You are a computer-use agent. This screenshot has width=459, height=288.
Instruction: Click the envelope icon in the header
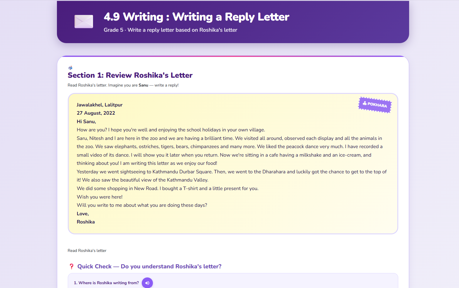(84, 21)
